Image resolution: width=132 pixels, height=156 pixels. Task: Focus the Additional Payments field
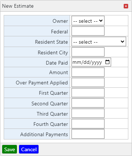click(x=88, y=134)
